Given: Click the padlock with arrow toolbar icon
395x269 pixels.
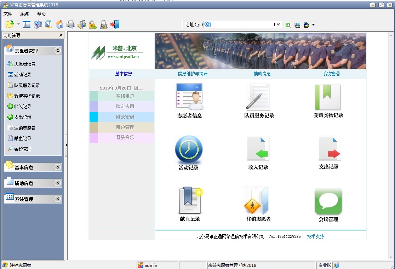Looking at the screenshot, I should click(92, 24).
